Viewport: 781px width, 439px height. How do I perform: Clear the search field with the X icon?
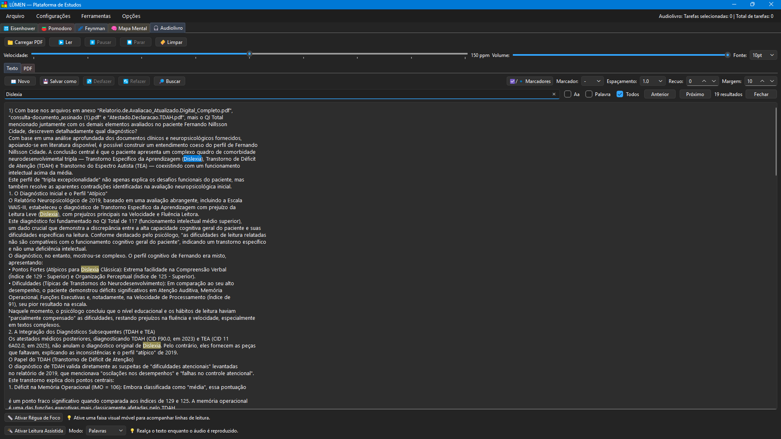pyautogui.click(x=554, y=94)
